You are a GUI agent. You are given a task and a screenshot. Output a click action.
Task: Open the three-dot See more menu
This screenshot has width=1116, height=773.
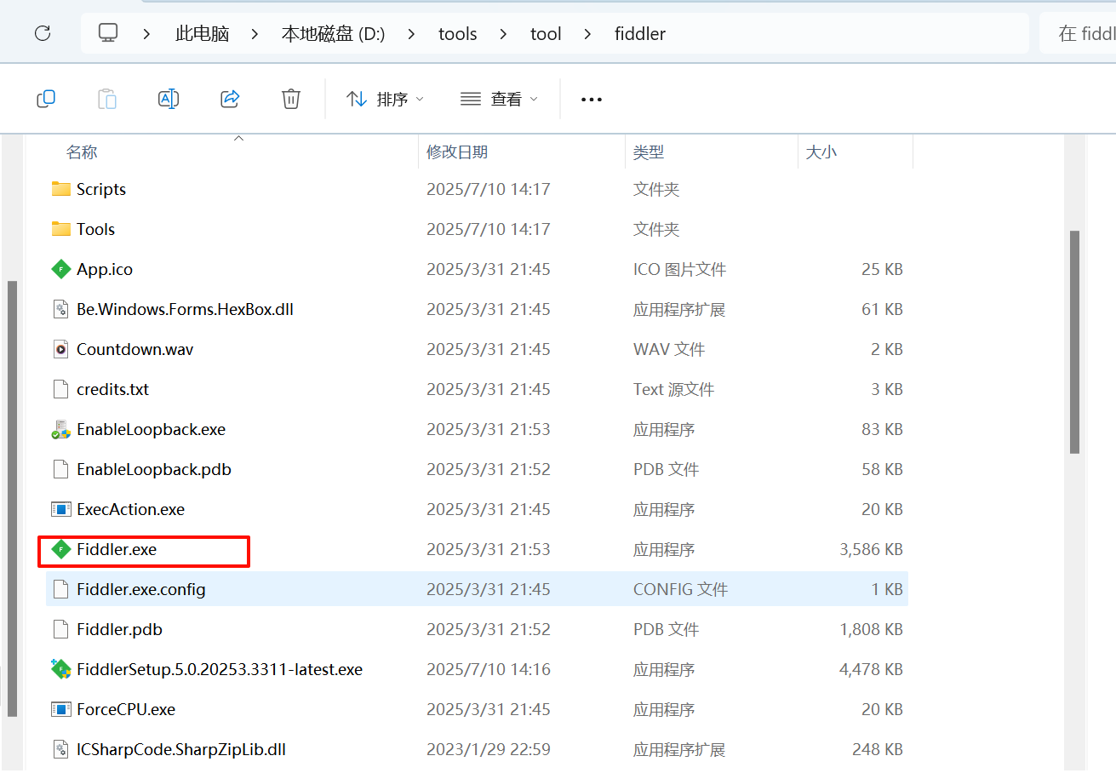click(x=592, y=100)
